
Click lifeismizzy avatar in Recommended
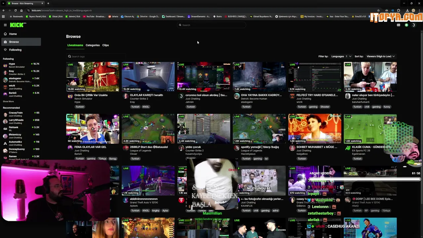[5, 136]
